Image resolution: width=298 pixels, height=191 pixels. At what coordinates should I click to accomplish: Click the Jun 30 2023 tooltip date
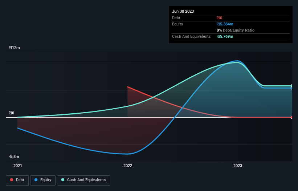point(183,11)
